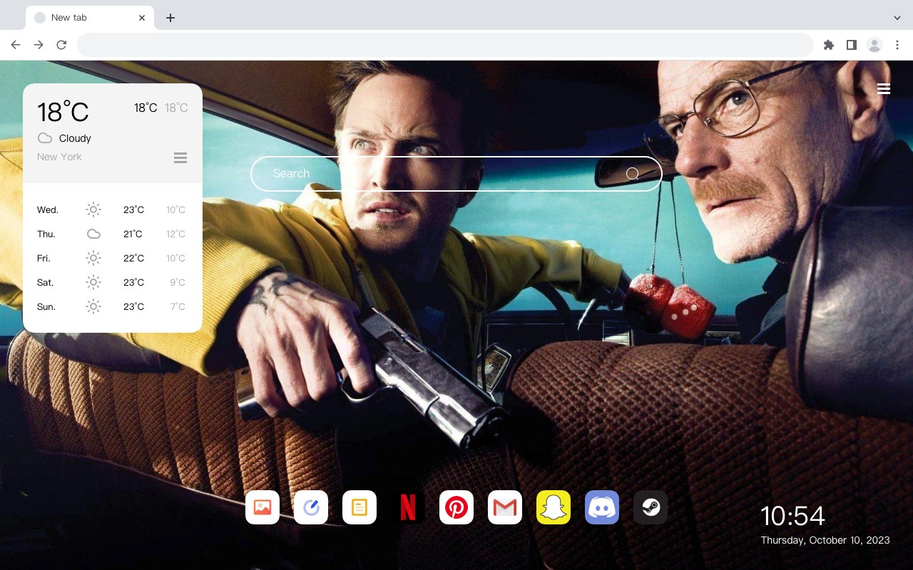The image size is (913, 570).
Task: Select the New tab tab
Action: pyautogui.click(x=90, y=17)
